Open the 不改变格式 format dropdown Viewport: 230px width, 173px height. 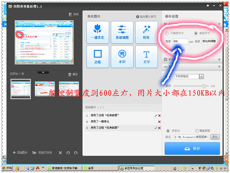189,77
